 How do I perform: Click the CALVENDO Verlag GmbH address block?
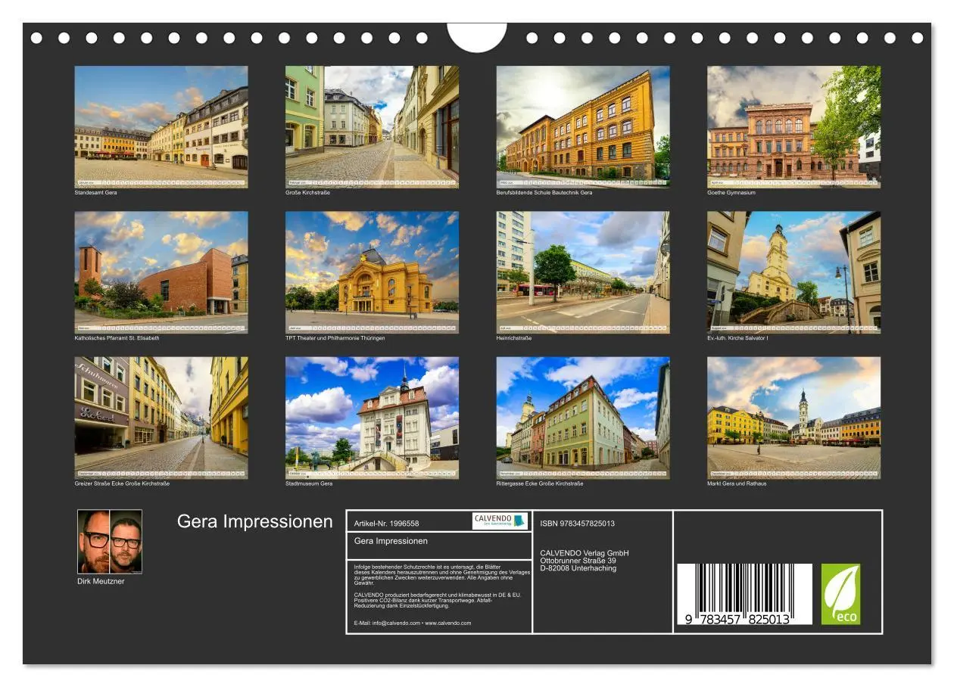583,560
